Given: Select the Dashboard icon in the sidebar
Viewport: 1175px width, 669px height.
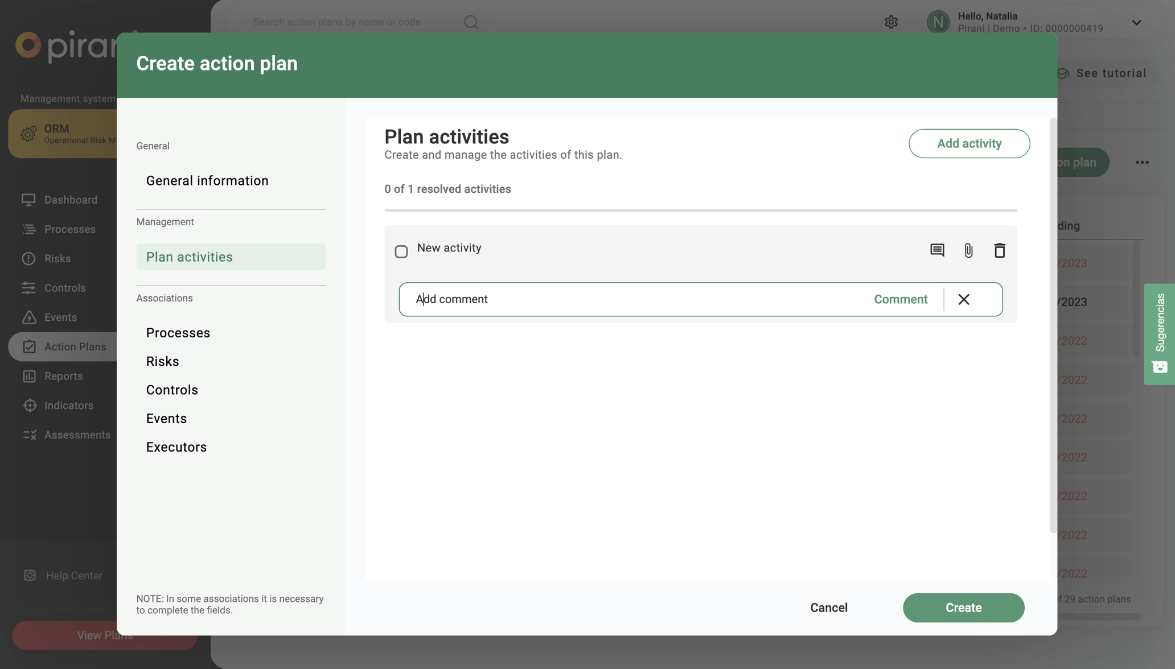Looking at the screenshot, I should point(30,200).
